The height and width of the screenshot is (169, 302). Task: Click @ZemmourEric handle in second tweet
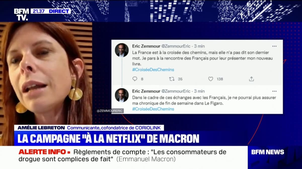176,91
